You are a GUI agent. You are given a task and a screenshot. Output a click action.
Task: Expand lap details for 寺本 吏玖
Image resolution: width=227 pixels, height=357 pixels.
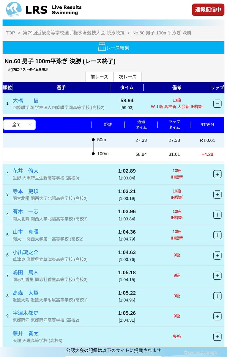pyautogui.click(x=217, y=195)
